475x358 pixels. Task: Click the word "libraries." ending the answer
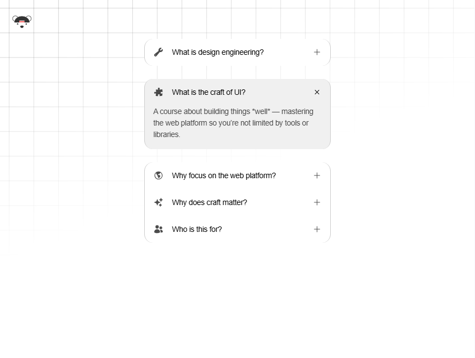click(x=167, y=134)
